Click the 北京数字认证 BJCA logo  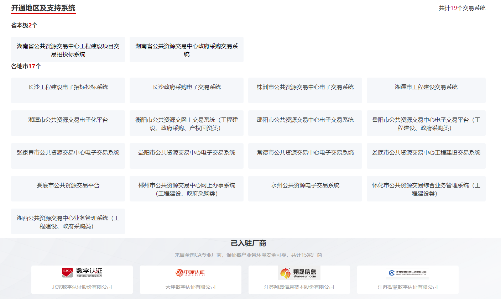coord(82,273)
